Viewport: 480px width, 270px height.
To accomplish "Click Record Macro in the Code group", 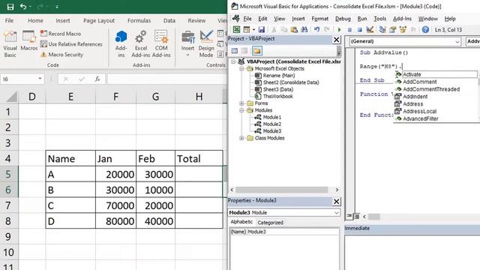I will click(61, 34).
